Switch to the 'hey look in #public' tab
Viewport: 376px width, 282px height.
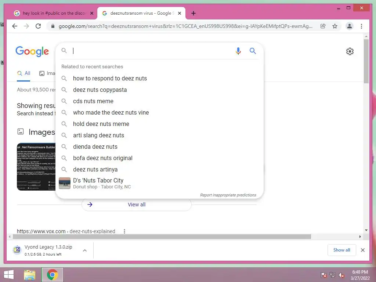54,13
